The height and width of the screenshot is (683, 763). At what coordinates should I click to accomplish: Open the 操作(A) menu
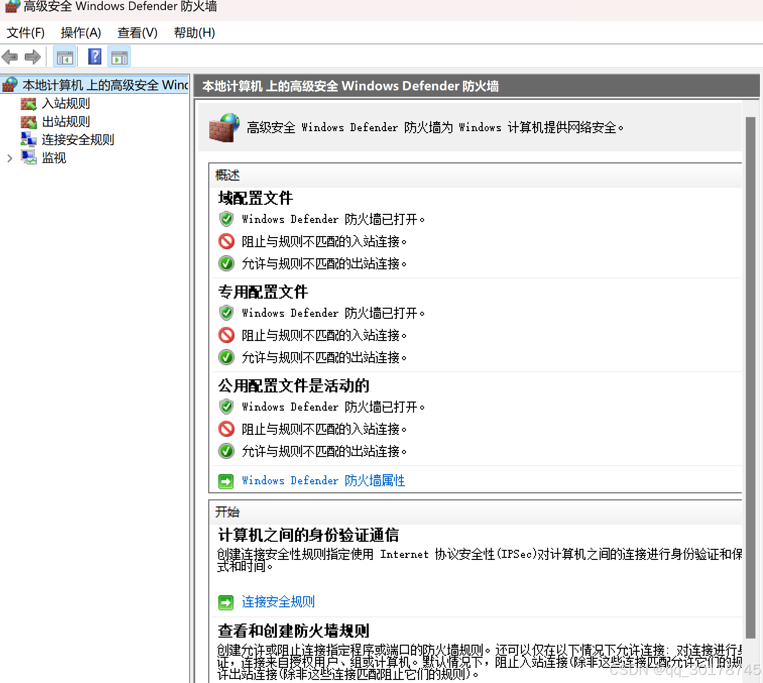click(x=81, y=33)
